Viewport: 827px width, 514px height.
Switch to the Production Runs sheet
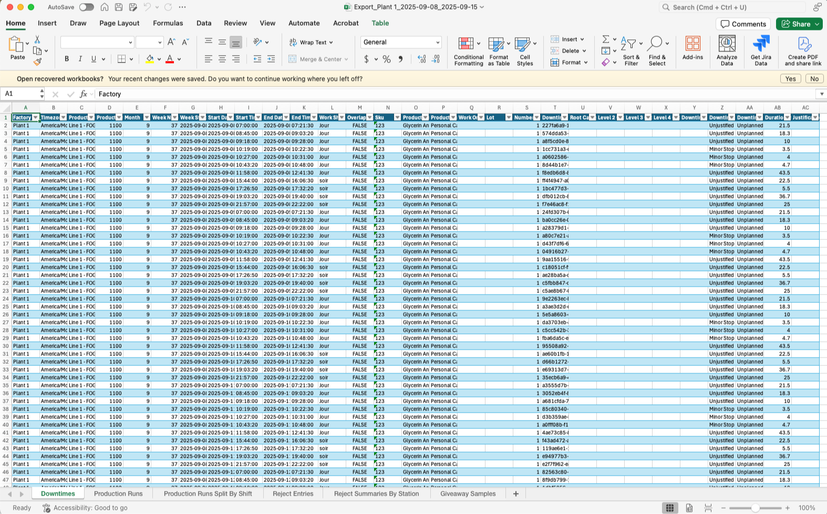coord(118,494)
